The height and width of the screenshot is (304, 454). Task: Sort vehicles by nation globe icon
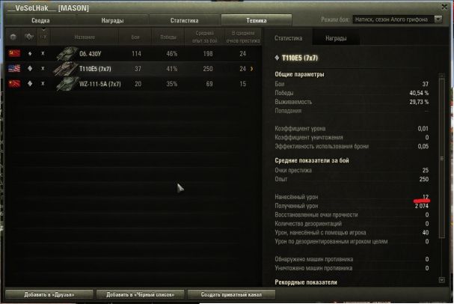click(13, 37)
